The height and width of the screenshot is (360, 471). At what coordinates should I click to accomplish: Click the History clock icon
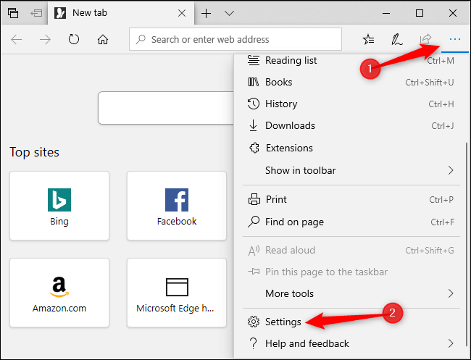[254, 104]
